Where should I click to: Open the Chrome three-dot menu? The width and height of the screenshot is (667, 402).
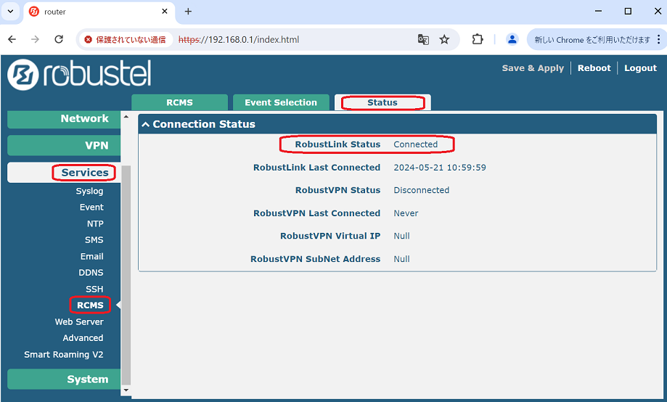(x=658, y=40)
